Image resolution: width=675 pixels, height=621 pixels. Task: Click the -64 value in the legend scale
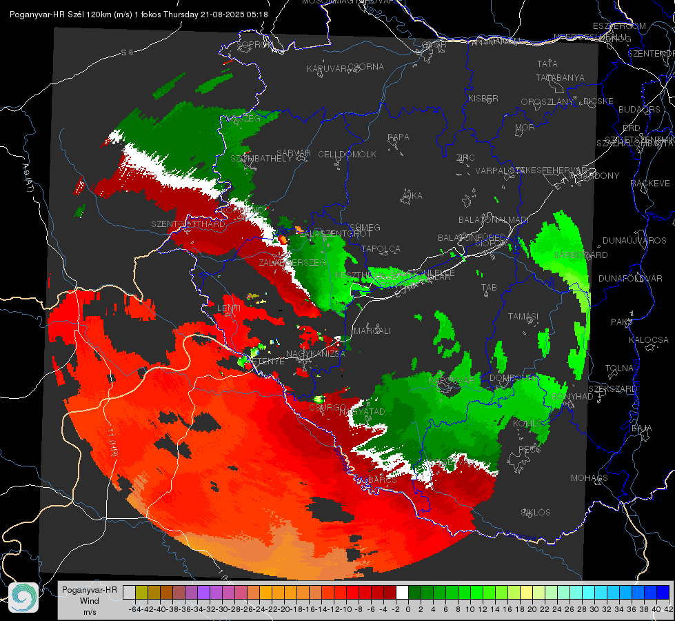click(x=135, y=609)
